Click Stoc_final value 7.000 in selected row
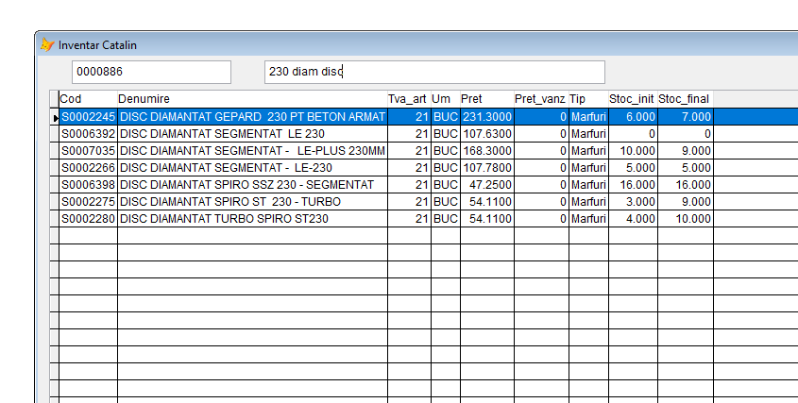The image size is (798, 403). 686,116
